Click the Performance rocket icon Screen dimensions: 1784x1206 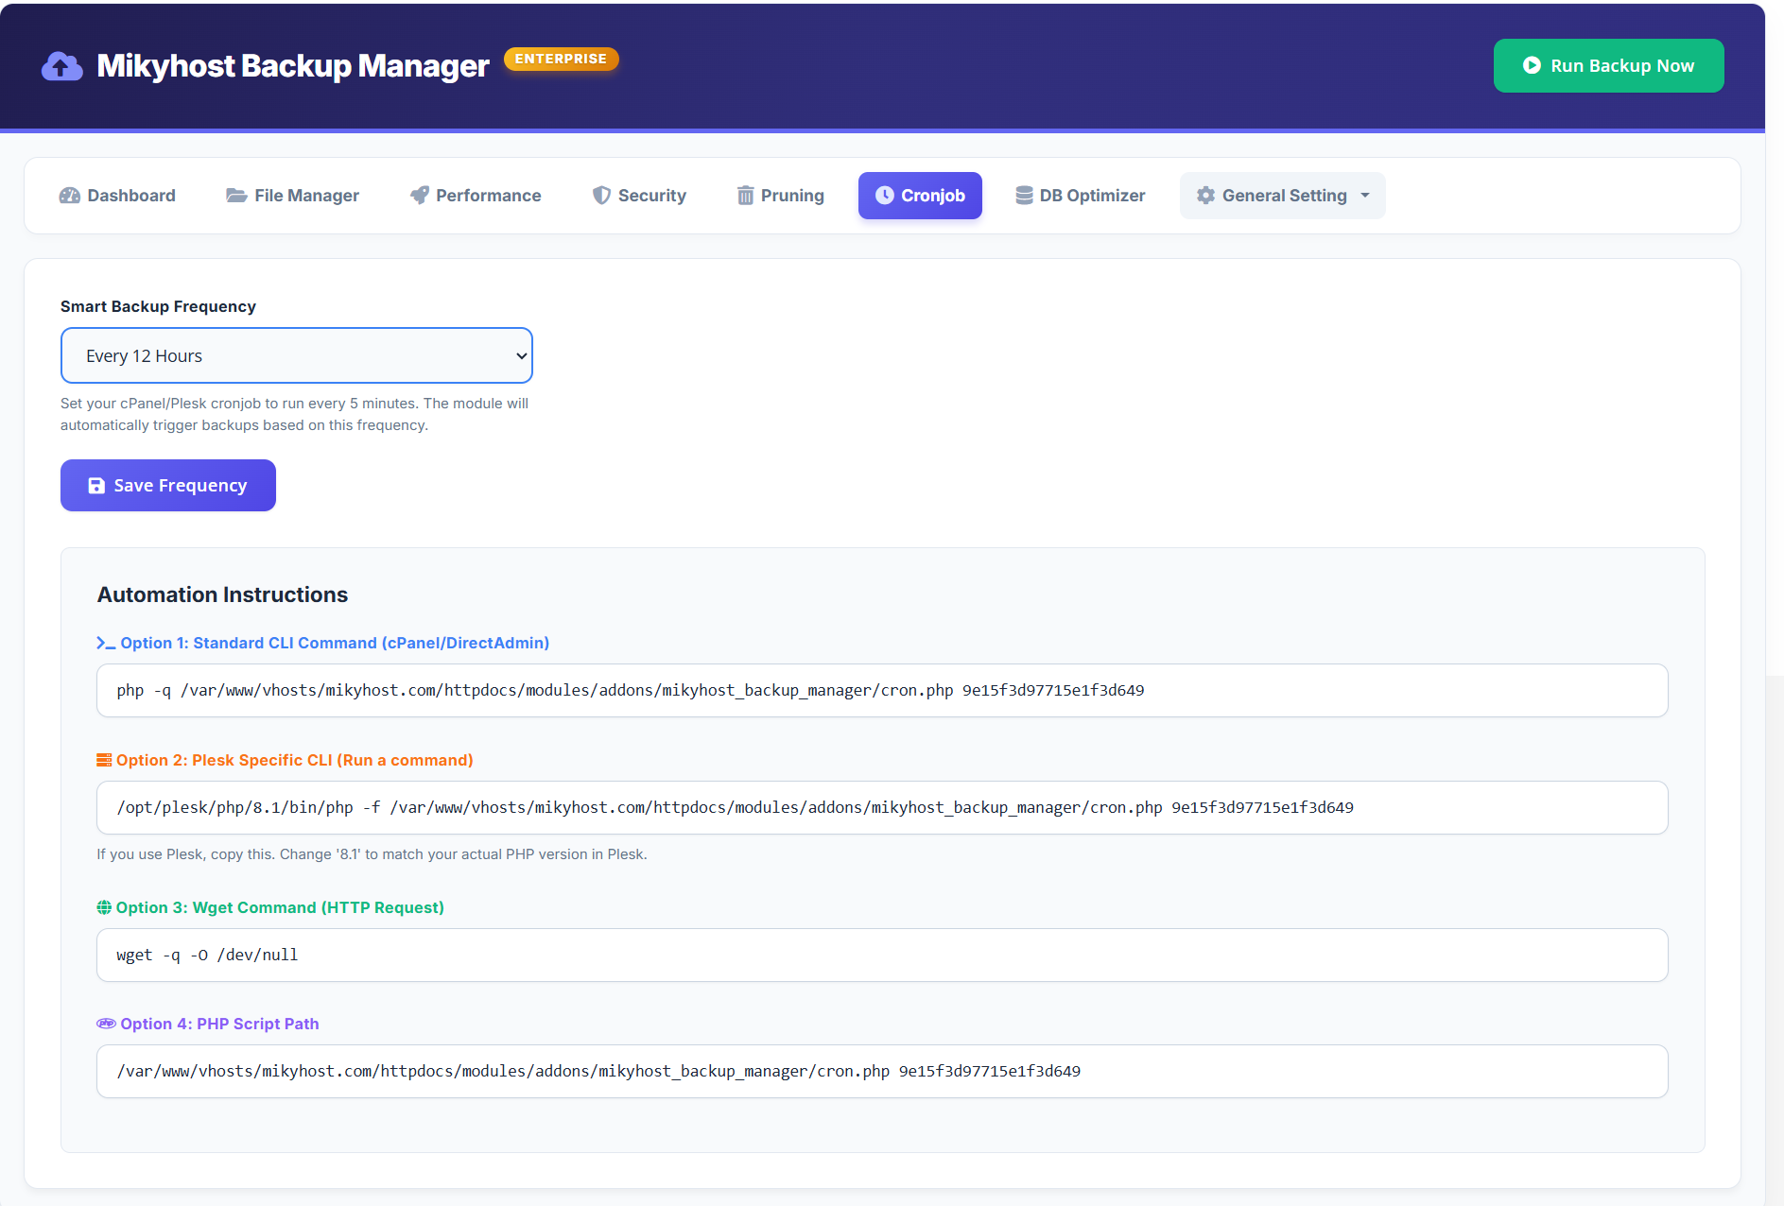tap(420, 196)
